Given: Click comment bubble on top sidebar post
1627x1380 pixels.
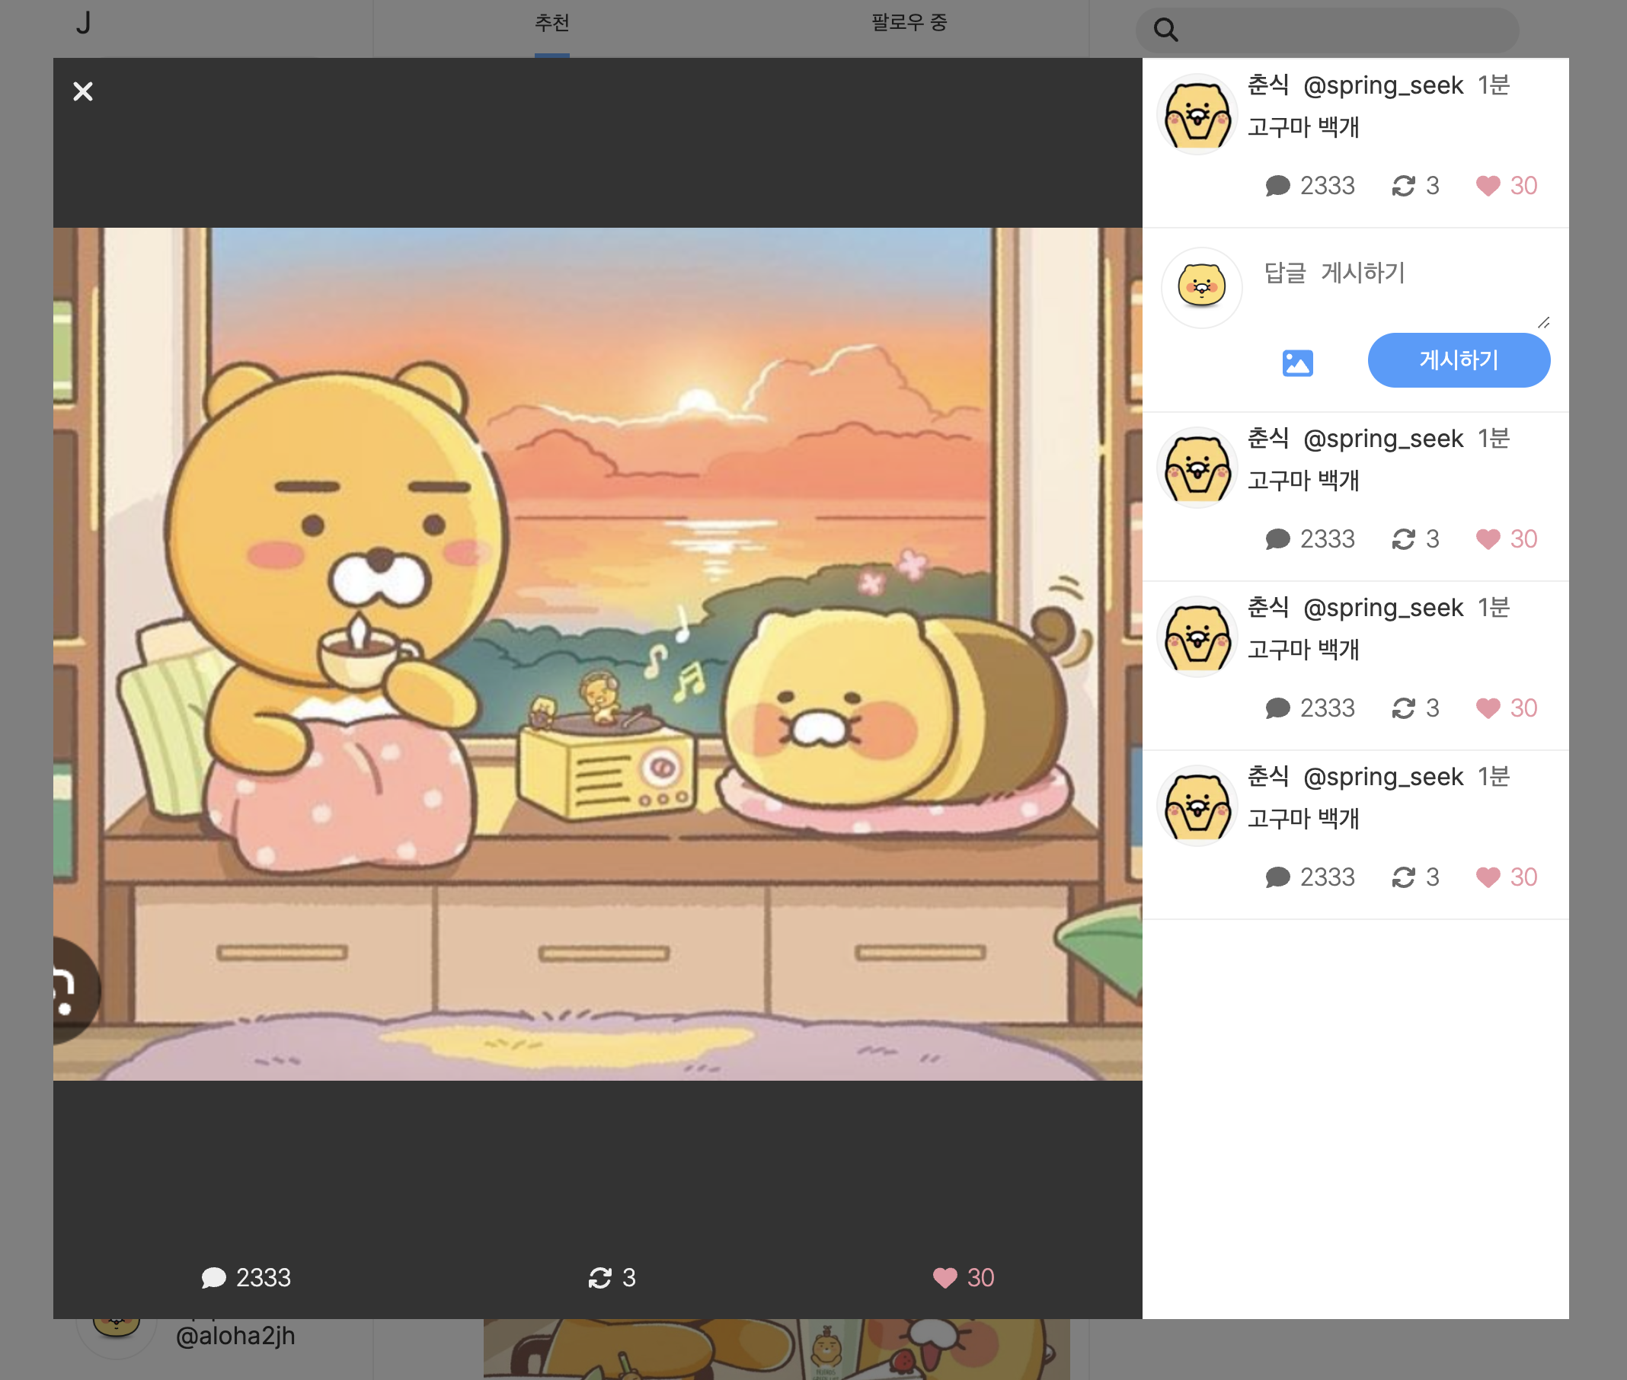Looking at the screenshot, I should 1277,186.
